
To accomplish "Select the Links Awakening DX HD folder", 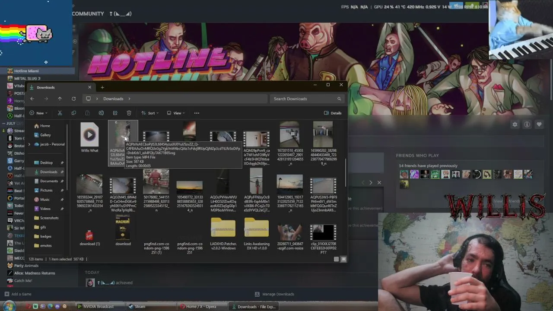I will [256, 234].
